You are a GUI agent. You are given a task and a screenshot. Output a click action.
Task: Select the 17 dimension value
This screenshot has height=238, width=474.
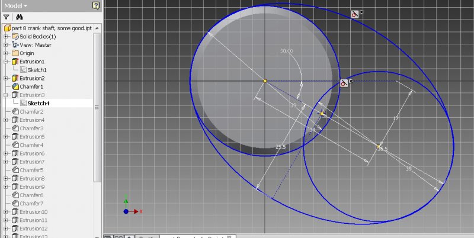pyautogui.click(x=396, y=118)
